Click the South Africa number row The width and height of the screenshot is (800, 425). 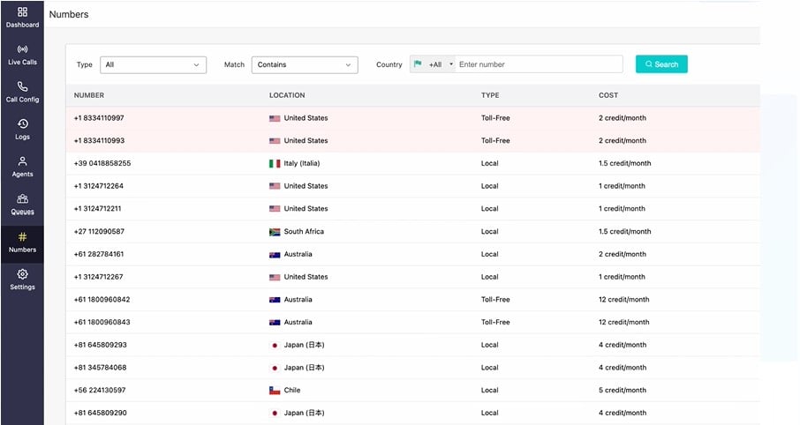(412, 231)
